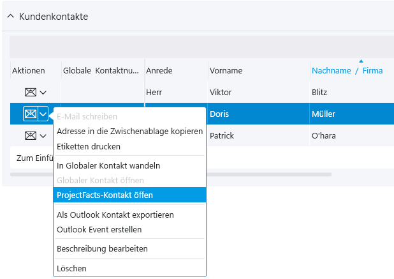This screenshot has height=279, width=394.
Task: Click the 'Anrede' column header
Action: [159, 71]
